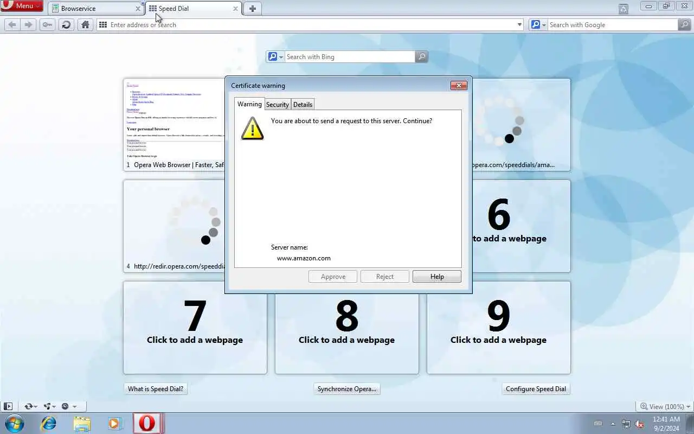Reload the page

(66, 24)
